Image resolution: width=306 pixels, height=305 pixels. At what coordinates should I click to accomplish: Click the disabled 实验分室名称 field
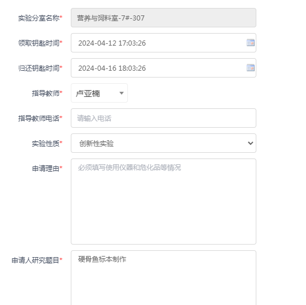[163, 18]
